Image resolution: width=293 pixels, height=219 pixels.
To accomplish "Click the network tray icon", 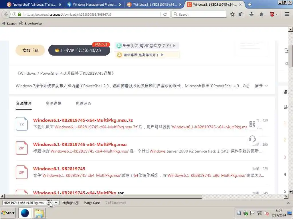I will coord(259,213).
